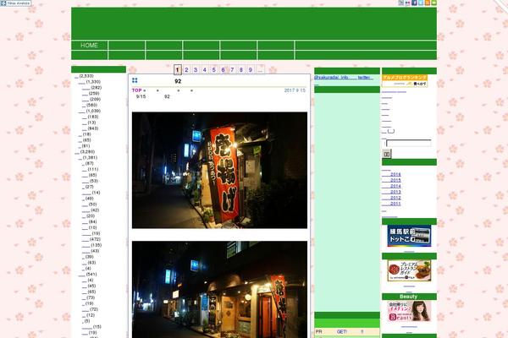508x338 pixels.
Task: Open the category showing count (135)
Action: [x=92, y=245]
